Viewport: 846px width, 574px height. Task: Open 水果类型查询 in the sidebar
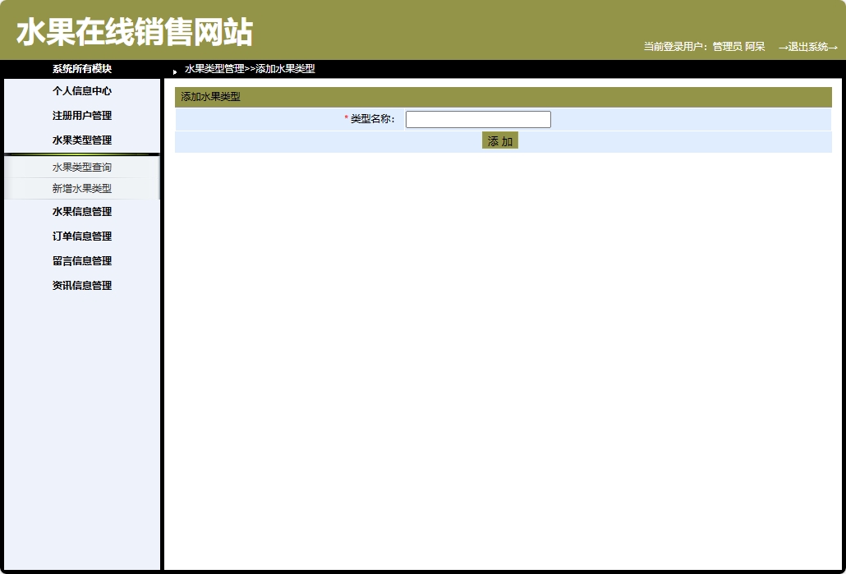click(x=80, y=167)
